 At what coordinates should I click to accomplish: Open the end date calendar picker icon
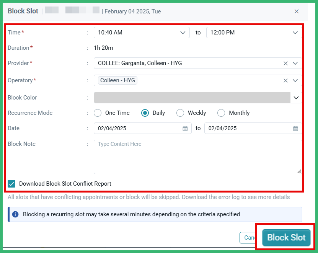[x=296, y=128]
